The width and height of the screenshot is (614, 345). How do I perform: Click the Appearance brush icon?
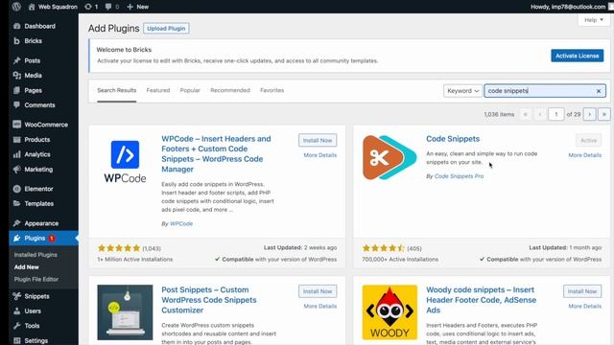(x=16, y=223)
